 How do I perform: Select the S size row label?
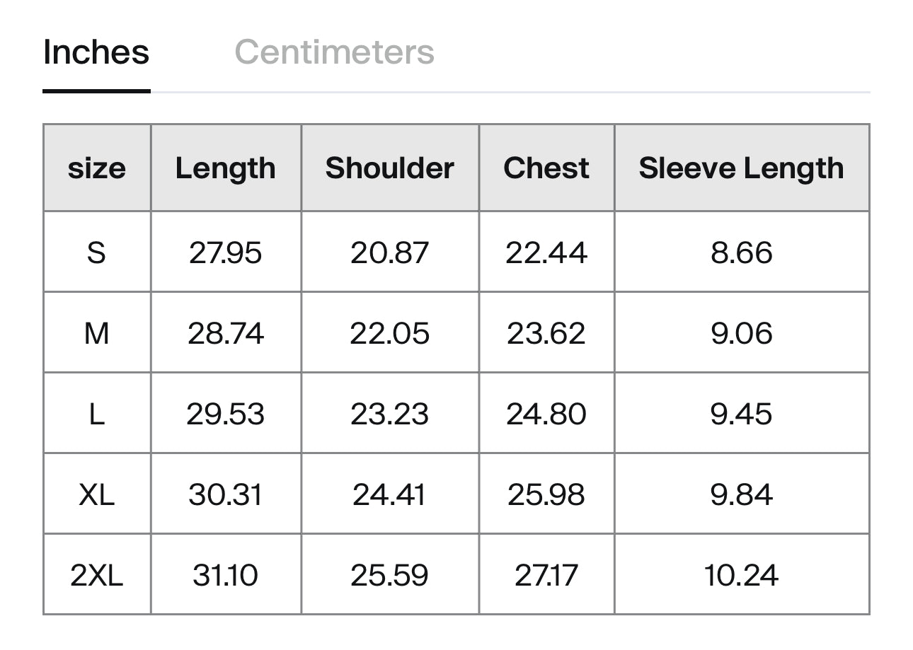(x=97, y=252)
